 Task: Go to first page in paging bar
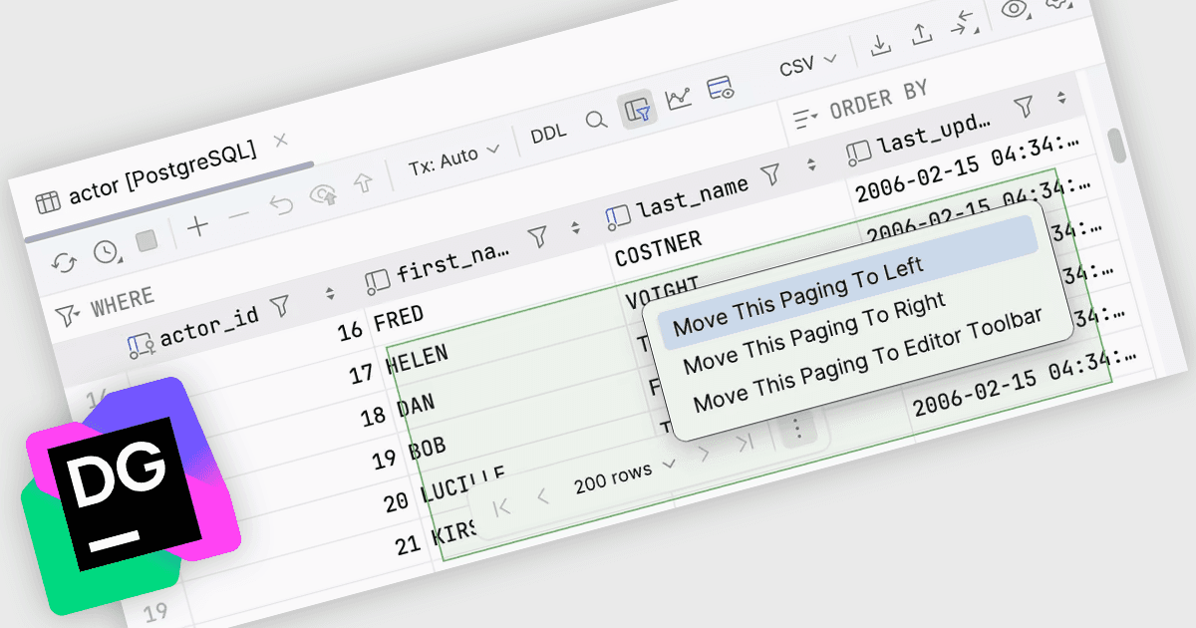click(x=501, y=506)
